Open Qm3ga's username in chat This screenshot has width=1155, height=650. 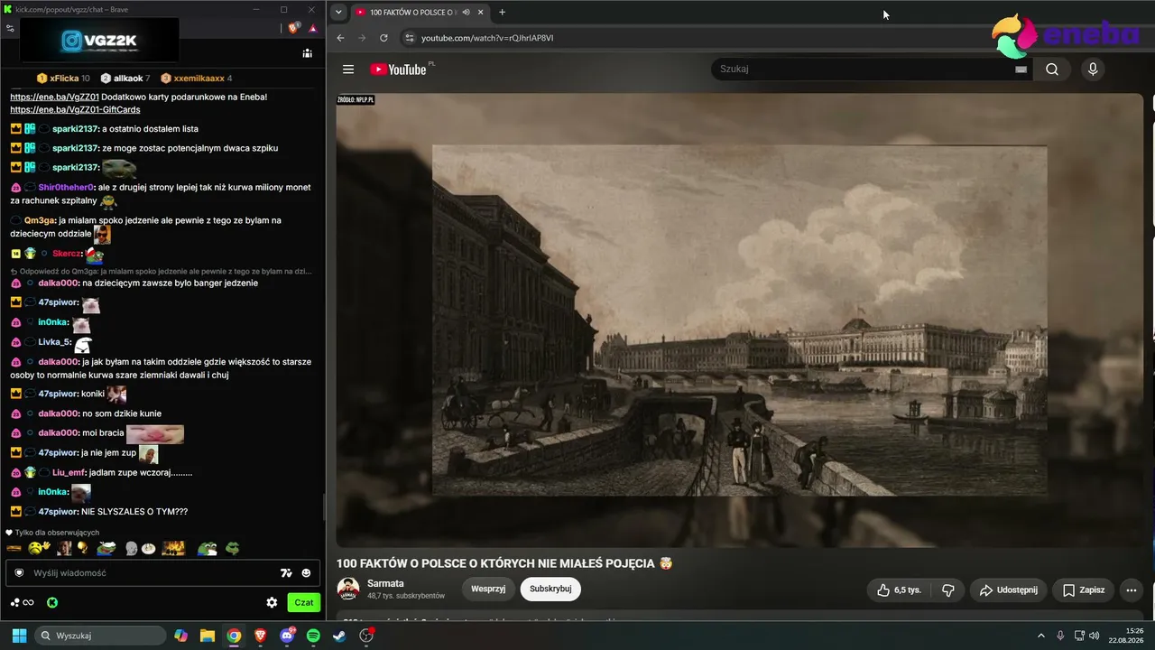click(41, 220)
